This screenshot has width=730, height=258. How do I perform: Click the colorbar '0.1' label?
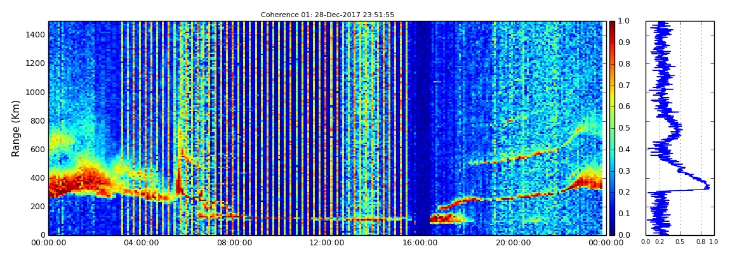[623, 214]
